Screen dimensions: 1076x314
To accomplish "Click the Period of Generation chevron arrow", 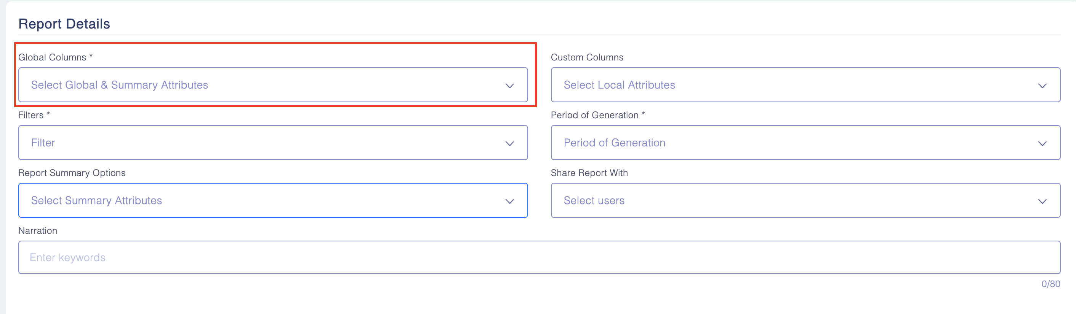I will click(1042, 143).
